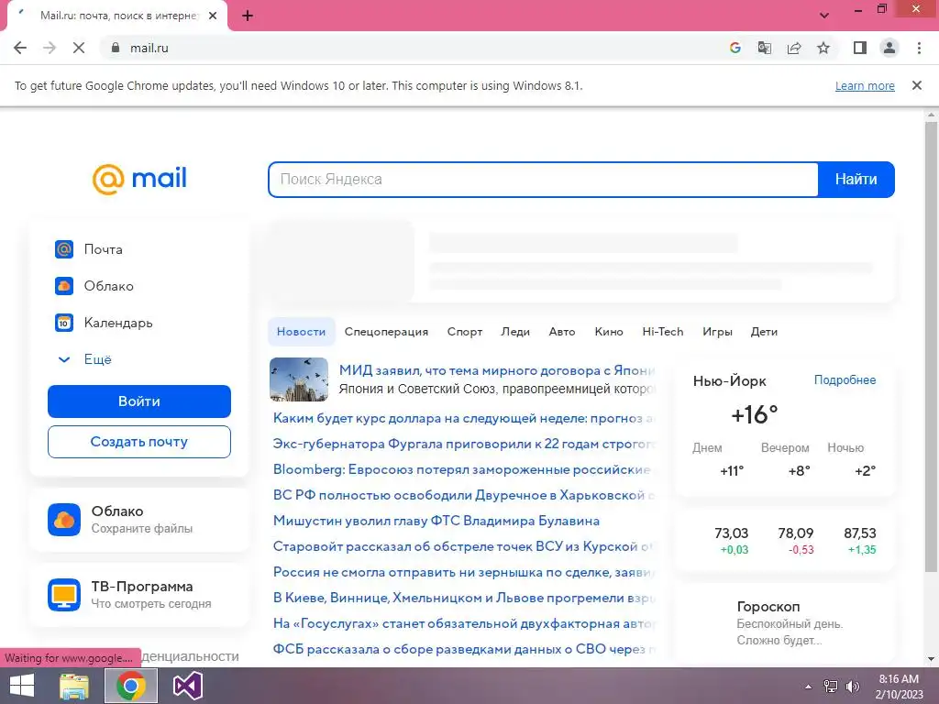Select the Игры tab
Screen dimensions: 939x704
(717, 332)
